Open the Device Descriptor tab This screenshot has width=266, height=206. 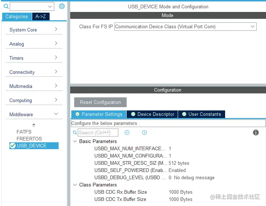coord(152,114)
